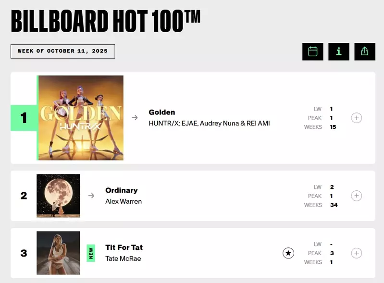Expand the Golden entry with plus button

[x=356, y=118]
